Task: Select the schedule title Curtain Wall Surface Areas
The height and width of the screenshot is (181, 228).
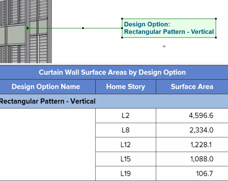Action: [x=112, y=72]
